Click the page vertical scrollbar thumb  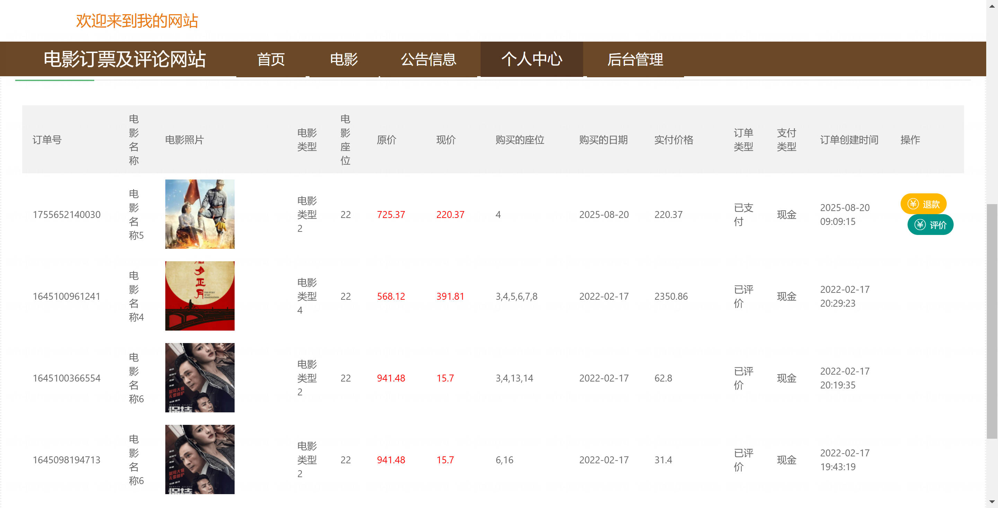tap(992, 321)
